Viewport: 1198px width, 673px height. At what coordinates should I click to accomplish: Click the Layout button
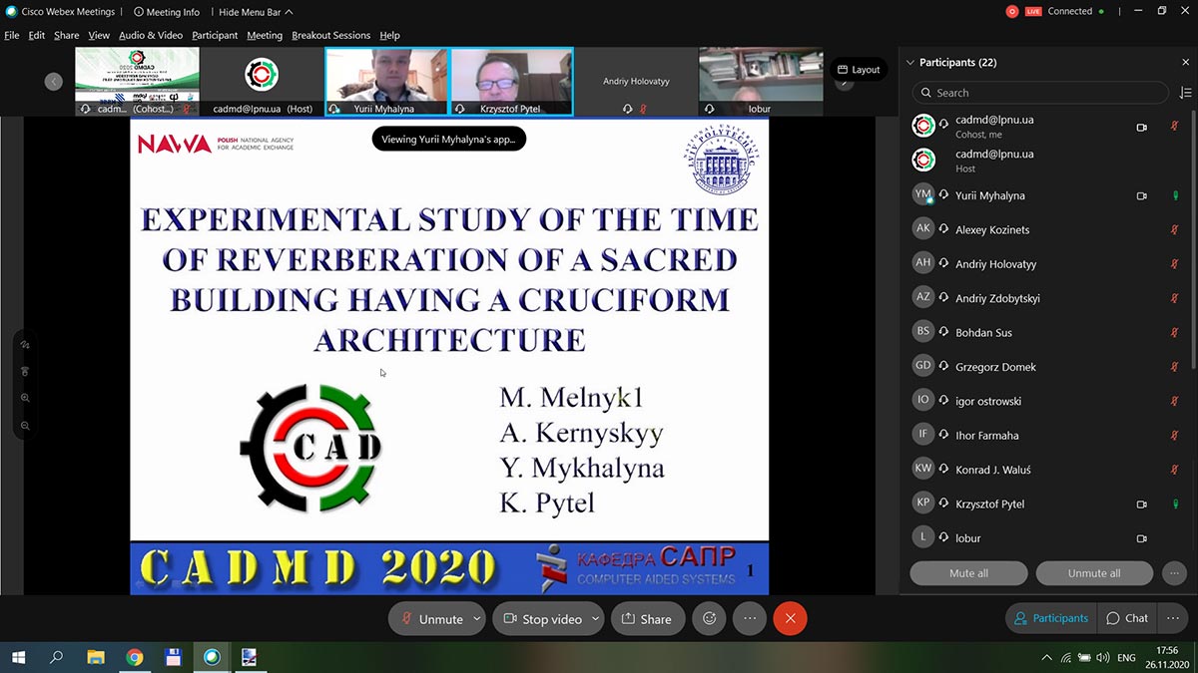point(859,70)
